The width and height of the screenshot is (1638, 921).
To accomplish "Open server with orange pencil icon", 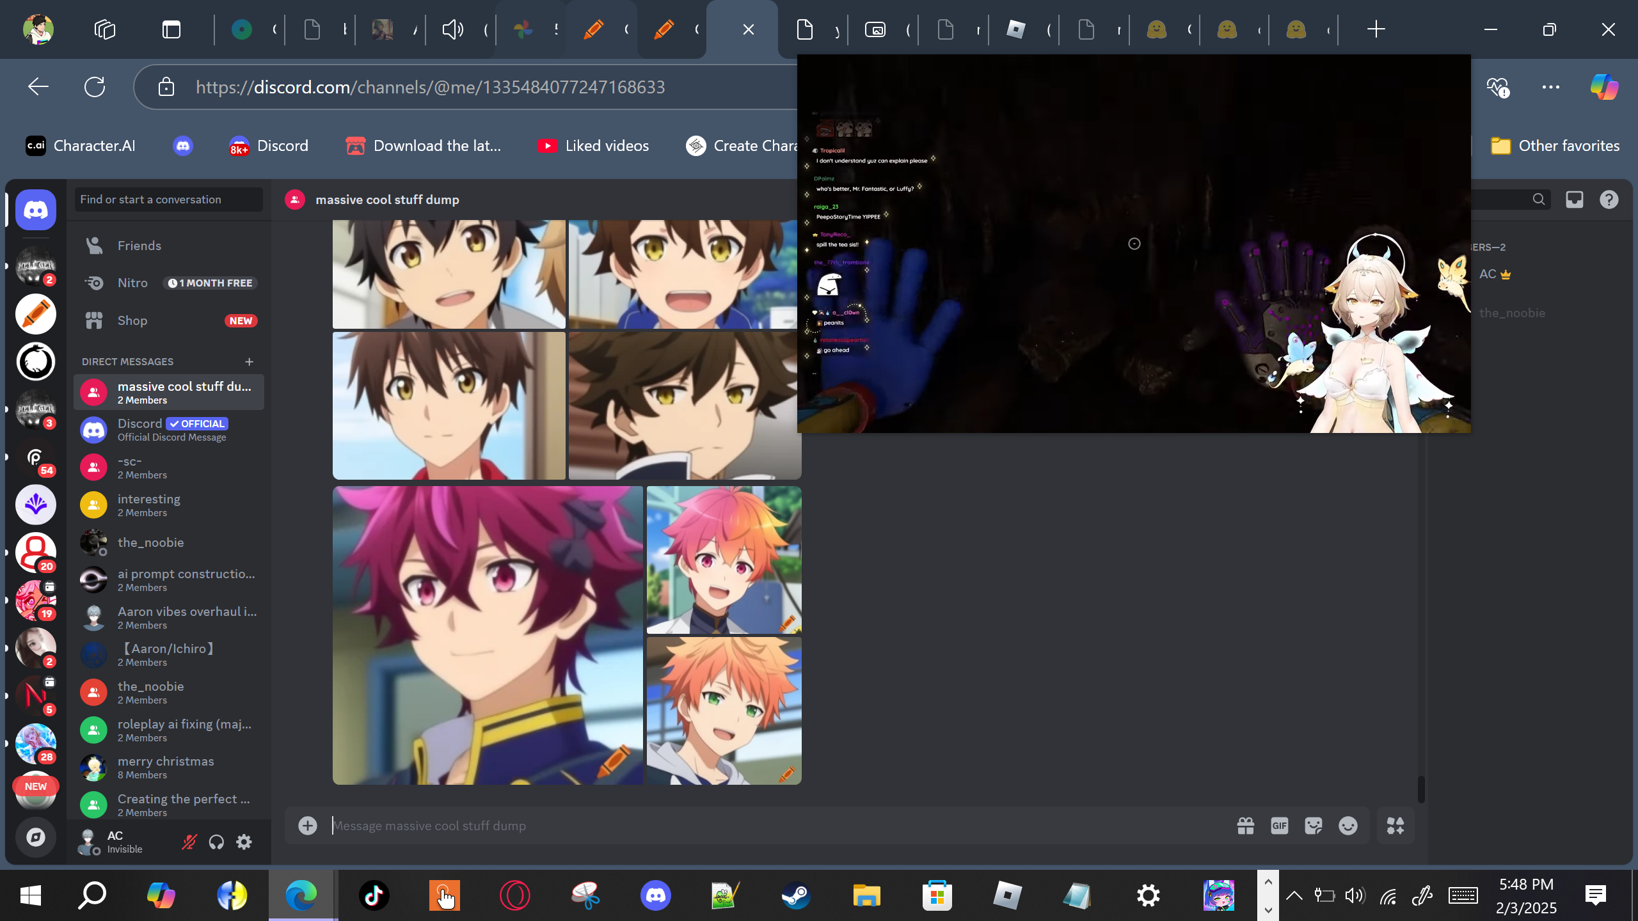I will click(36, 314).
